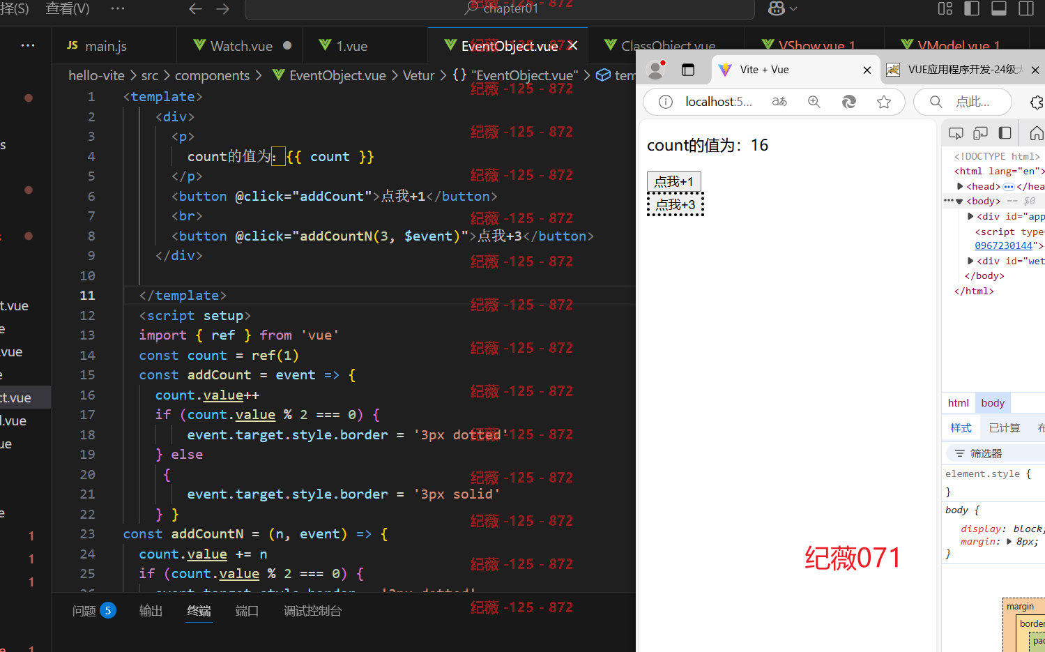Select the EventObject.vue editor tab
This screenshot has height=652, width=1045.
pyautogui.click(x=509, y=46)
